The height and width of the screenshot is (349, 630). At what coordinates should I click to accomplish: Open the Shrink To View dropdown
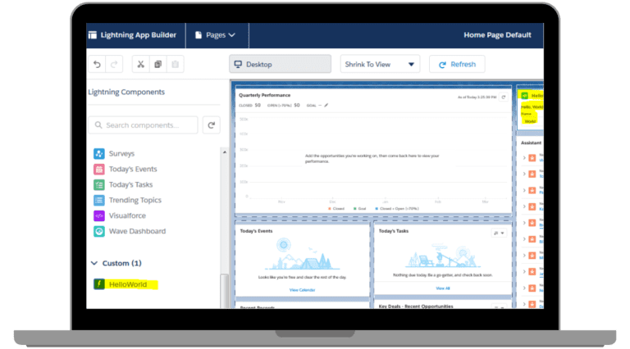[x=380, y=64]
